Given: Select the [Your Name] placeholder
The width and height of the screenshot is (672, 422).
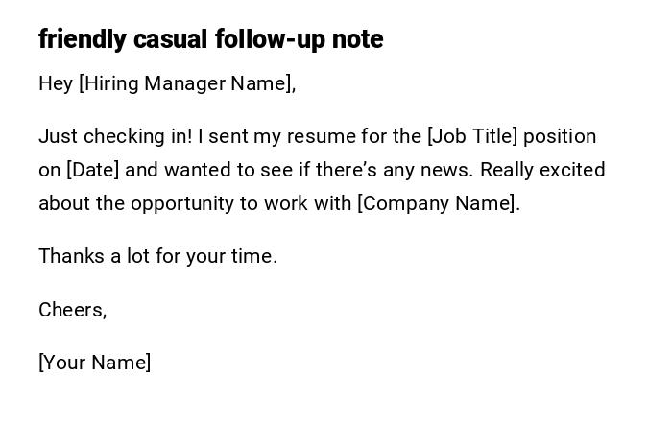Looking at the screenshot, I should (94, 363).
